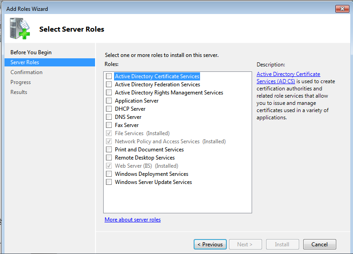The width and height of the screenshot is (353, 254).
Task: Check Windows Server Update Services box
Action: point(109,182)
